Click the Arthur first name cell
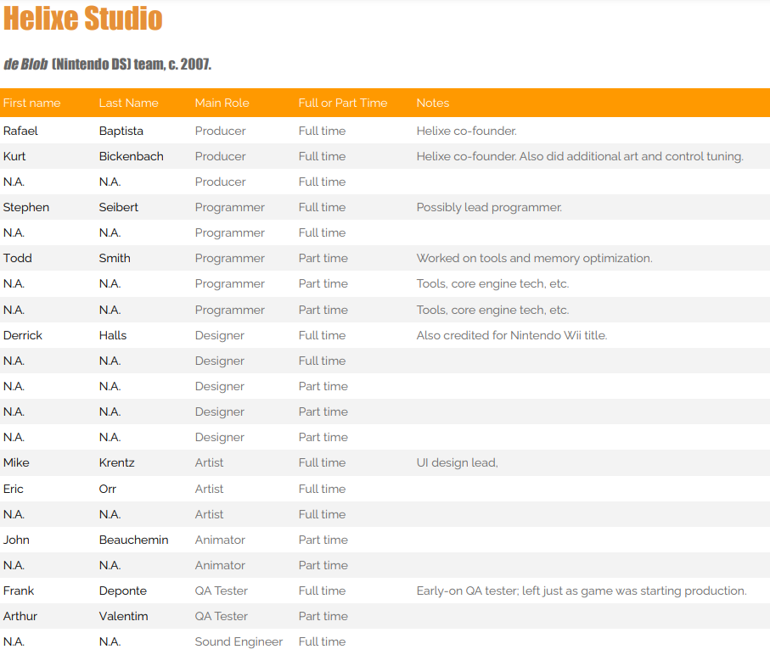770x655 pixels. click(x=20, y=617)
